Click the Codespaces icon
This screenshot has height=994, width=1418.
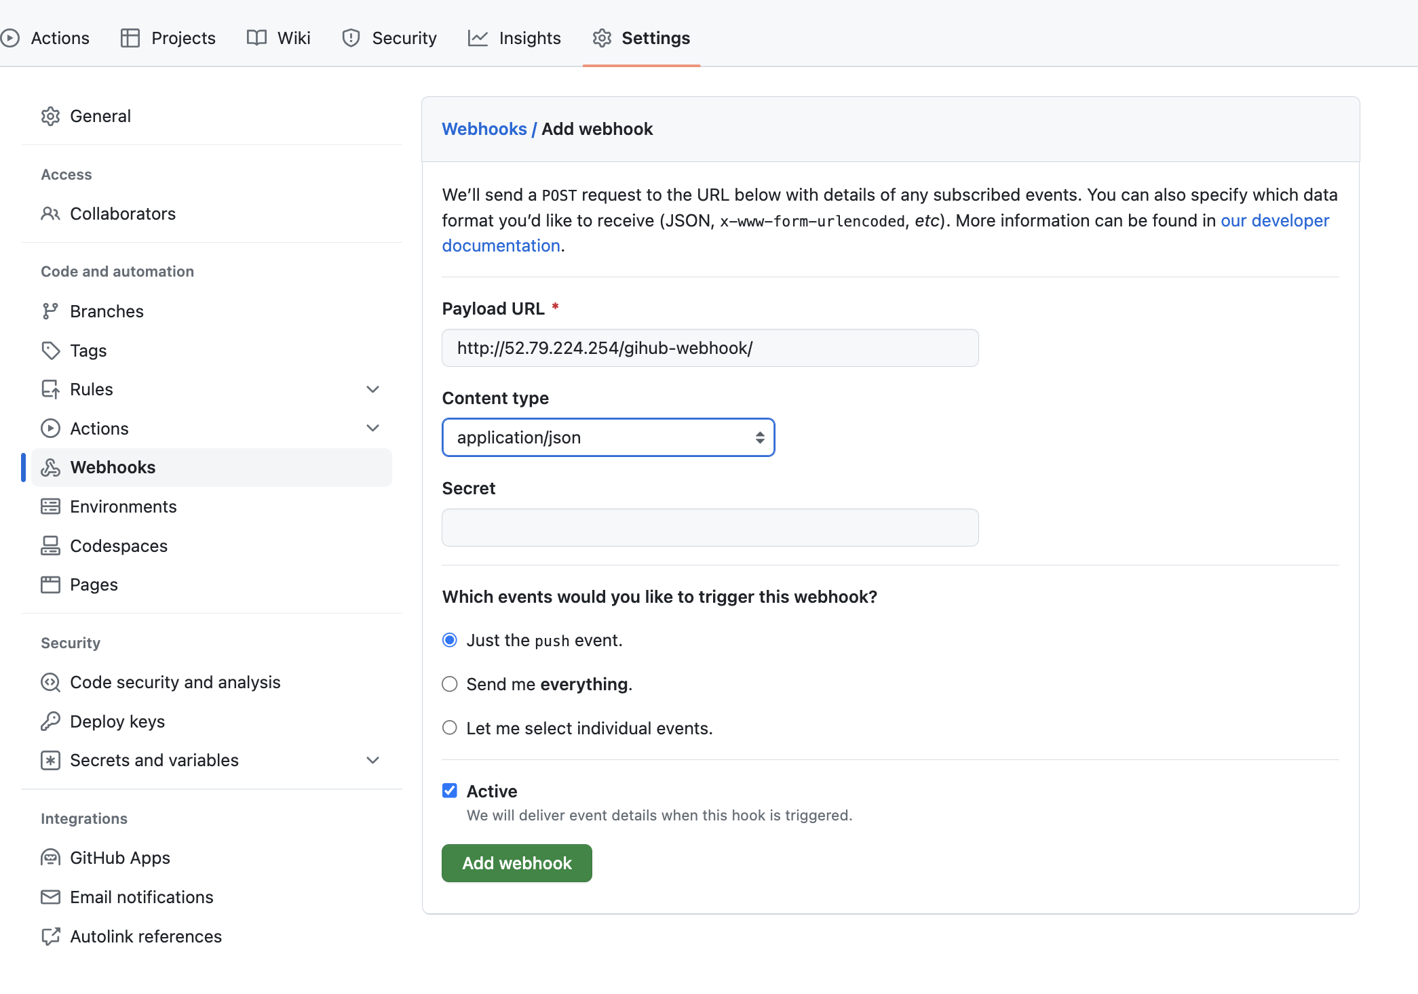tap(50, 546)
